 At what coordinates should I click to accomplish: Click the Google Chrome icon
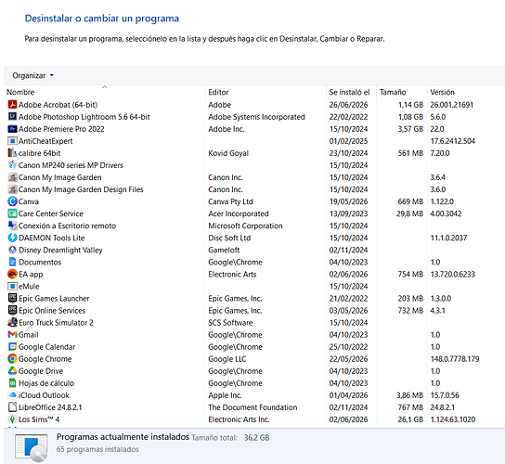click(x=12, y=359)
